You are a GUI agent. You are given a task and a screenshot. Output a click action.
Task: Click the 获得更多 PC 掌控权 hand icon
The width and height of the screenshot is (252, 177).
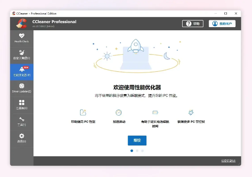(x=191, y=112)
